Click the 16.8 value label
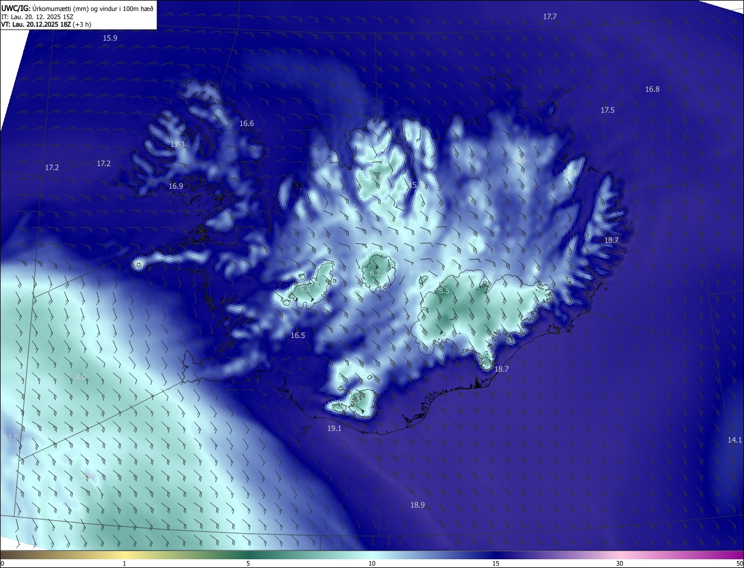Image resolution: width=744 pixels, height=568 pixels. [652, 89]
